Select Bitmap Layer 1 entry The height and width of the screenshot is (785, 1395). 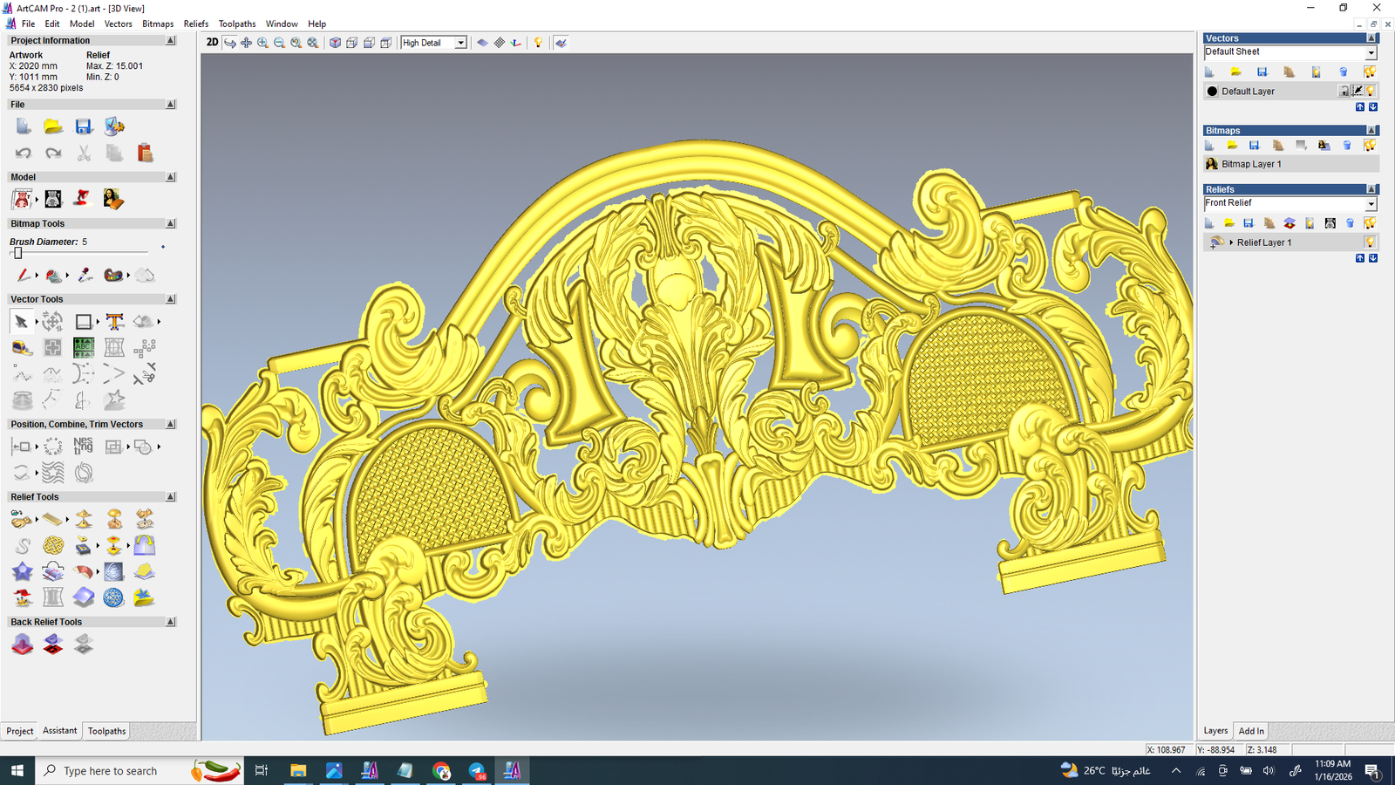1250,164
